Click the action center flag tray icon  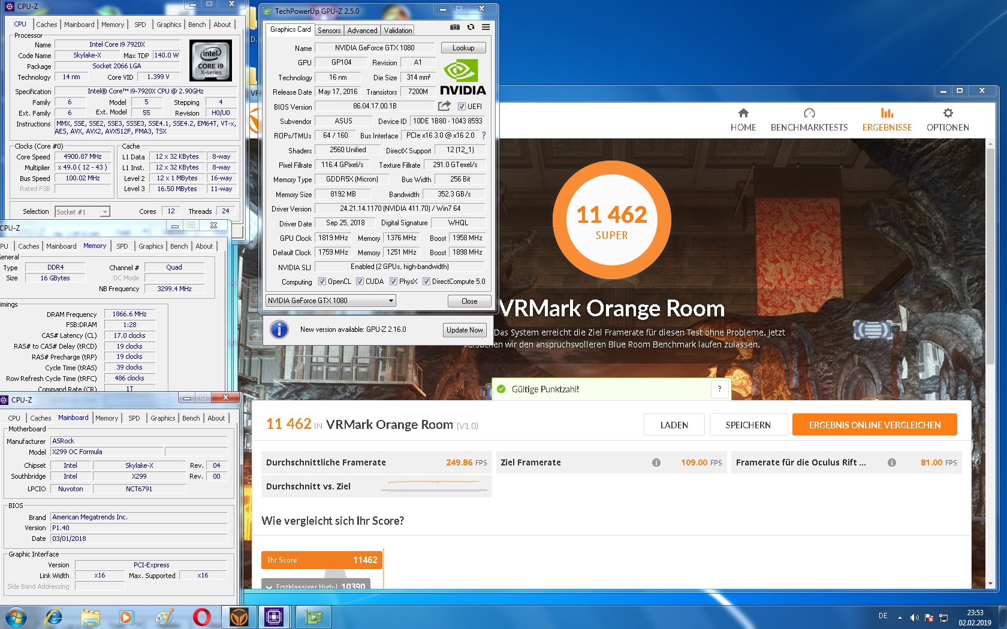coord(929,618)
